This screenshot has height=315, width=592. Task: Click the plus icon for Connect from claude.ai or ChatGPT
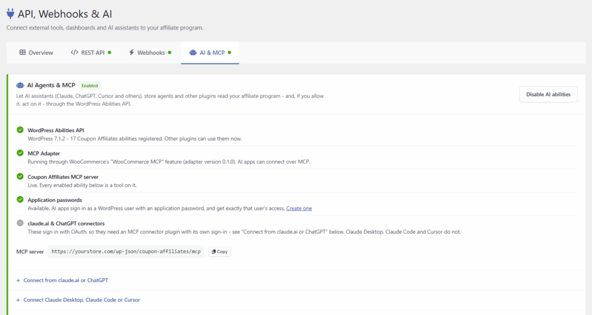point(18,280)
